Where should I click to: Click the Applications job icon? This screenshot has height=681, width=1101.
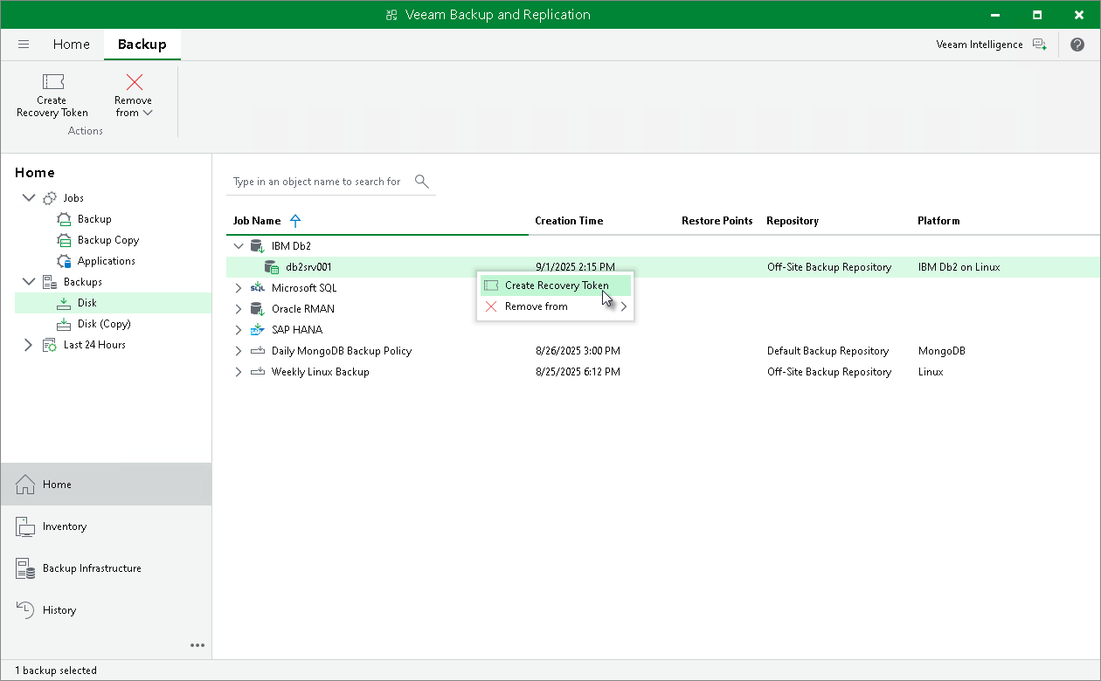[x=64, y=261]
